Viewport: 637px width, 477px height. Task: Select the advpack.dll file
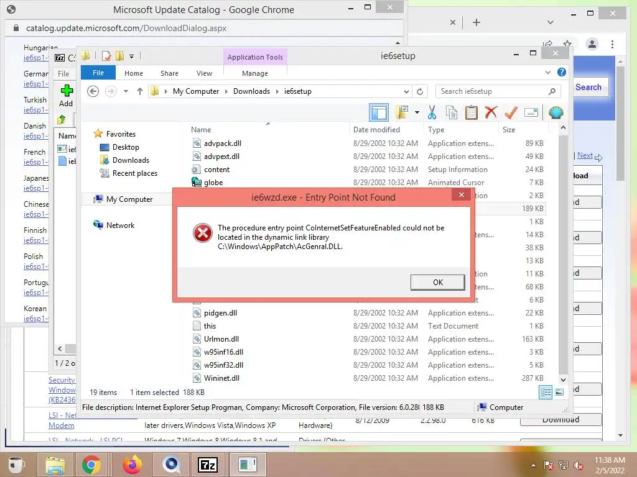[223, 143]
